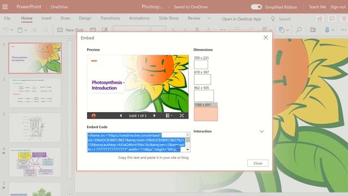The height and width of the screenshot is (196, 348).
Task: Open preview in full screen
Action: [182, 115]
